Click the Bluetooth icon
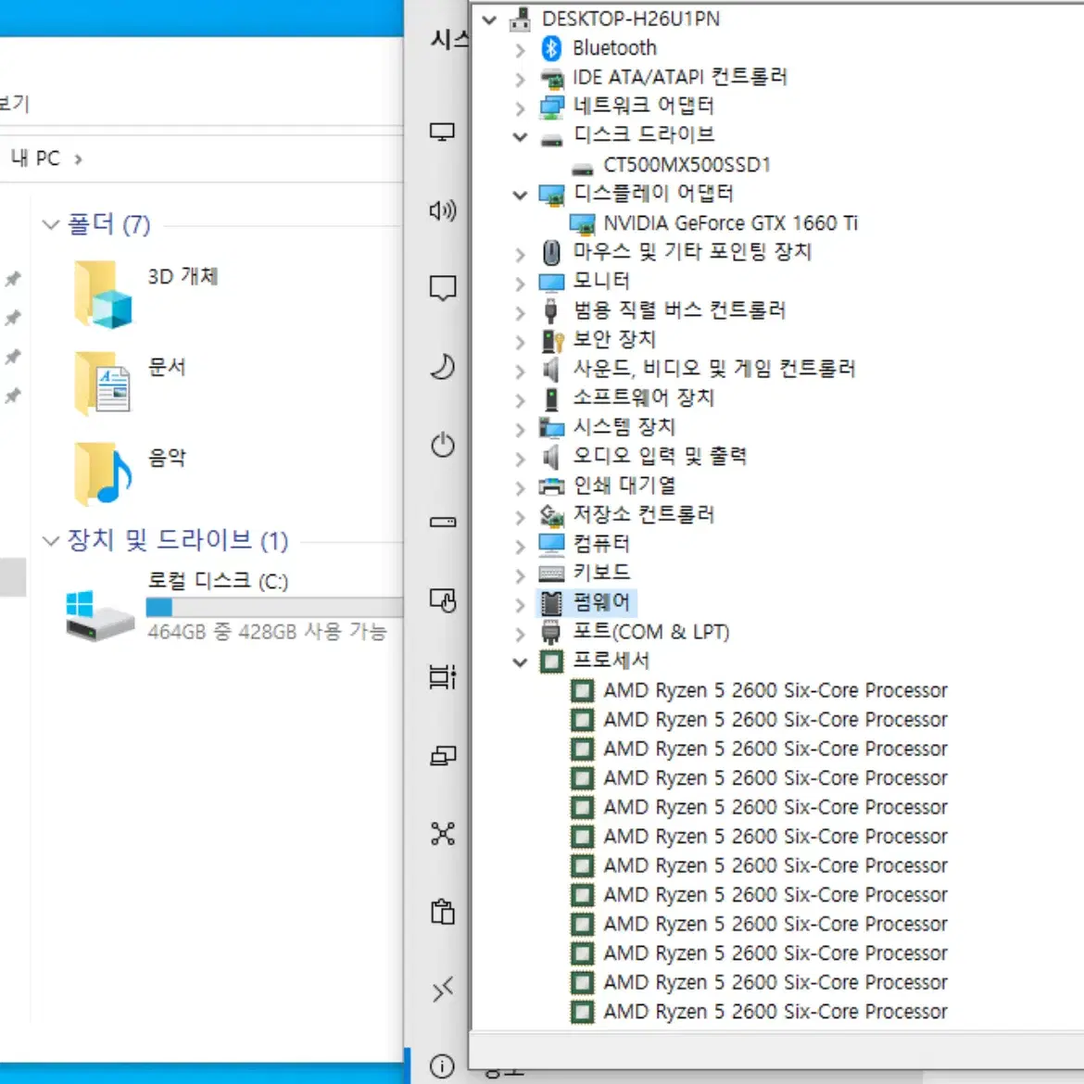The height and width of the screenshot is (1084, 1084). (551, 48)
